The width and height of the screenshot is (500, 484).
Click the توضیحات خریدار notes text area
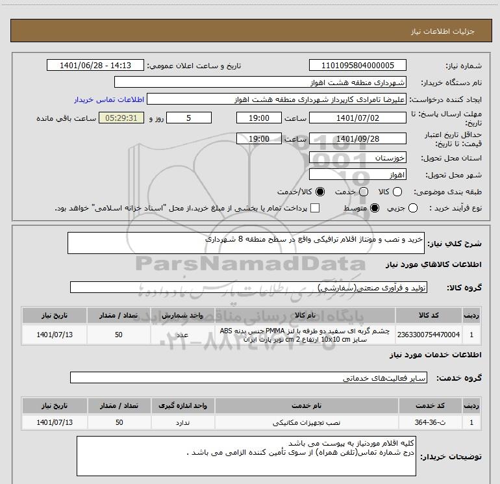tap(246, 456)
